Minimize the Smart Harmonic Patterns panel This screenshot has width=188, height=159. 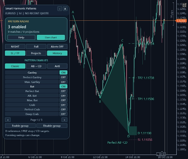tap(60, 9)
